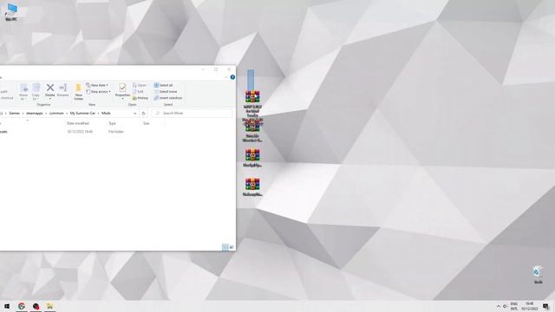Open the red app on the taskbar
555x312 pixels.
click(x=36, y=306)
